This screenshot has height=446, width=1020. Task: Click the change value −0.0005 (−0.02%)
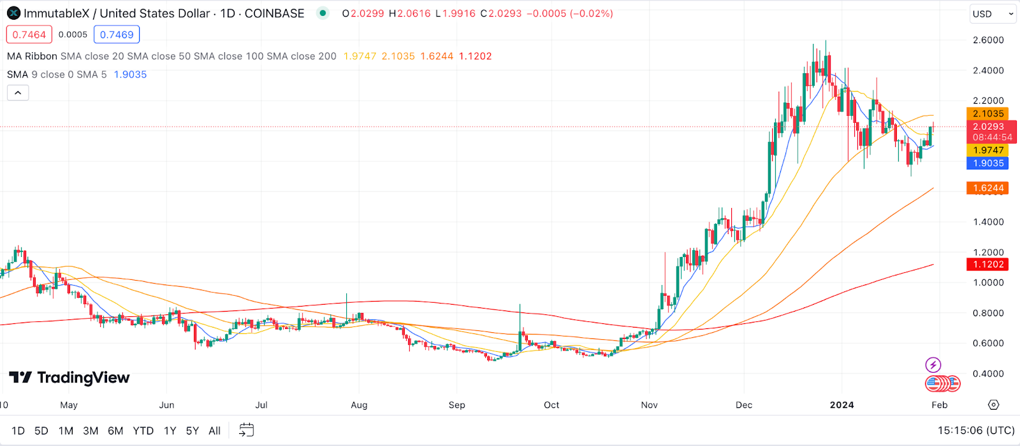tap(570, 13)
